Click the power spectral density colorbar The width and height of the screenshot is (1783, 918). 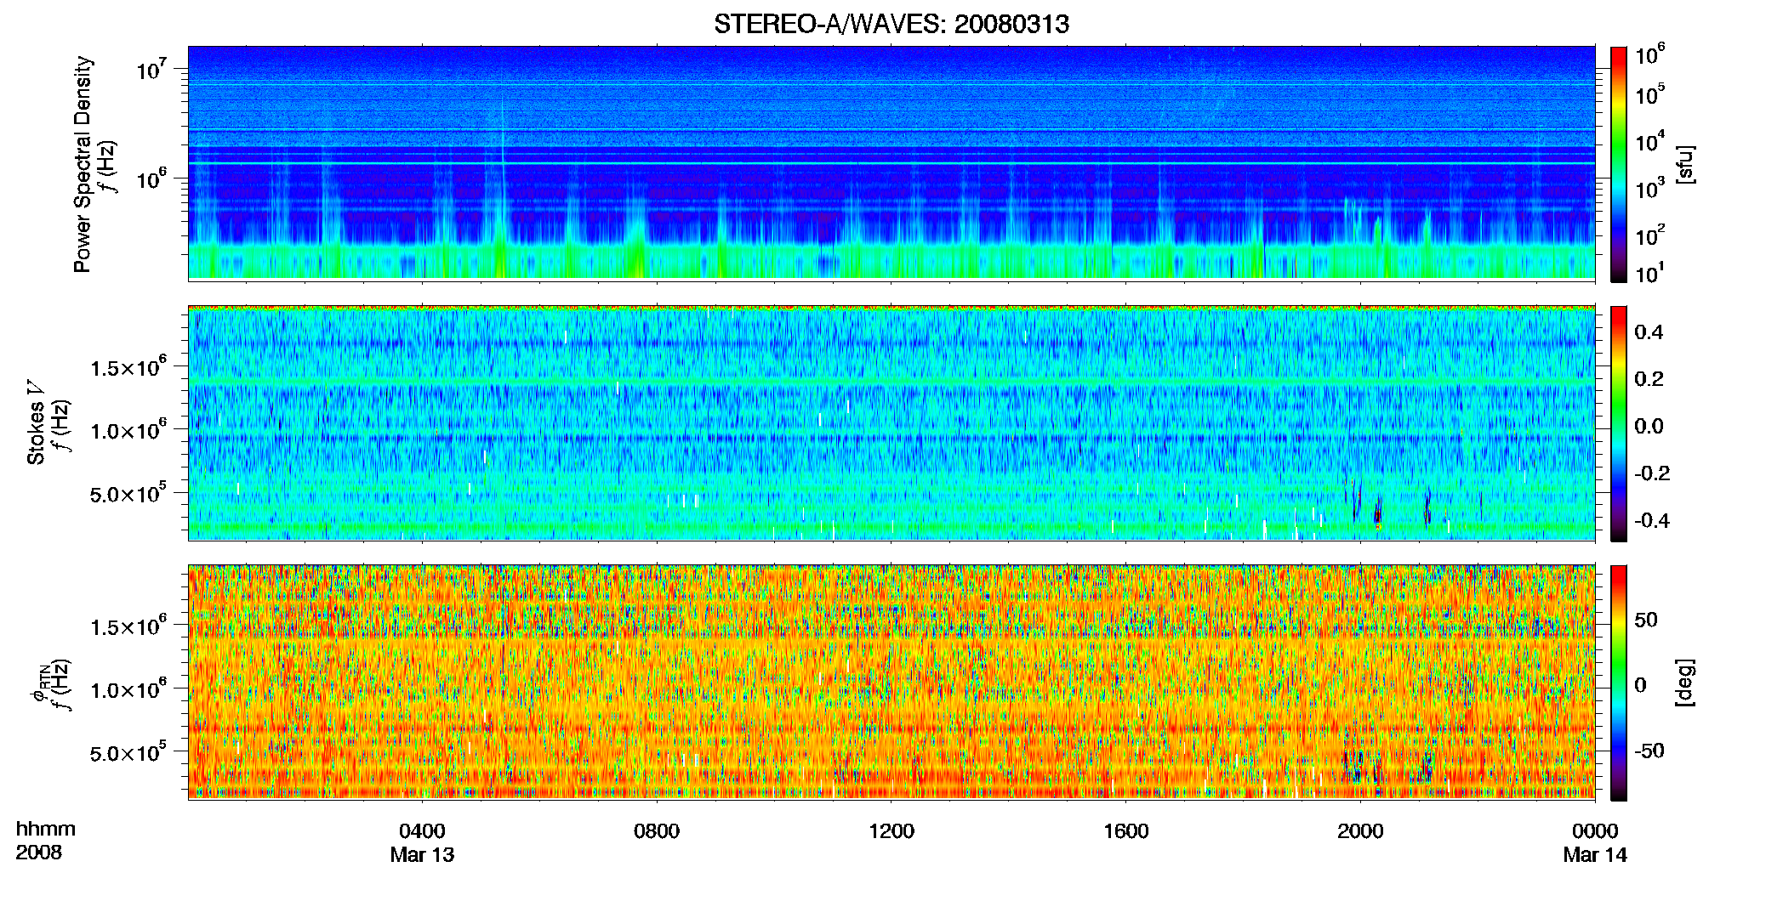1619,164
